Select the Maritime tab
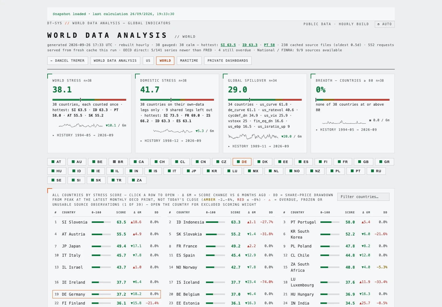The height and width of the screenshot is (307, 442). [x=189, y=61]
